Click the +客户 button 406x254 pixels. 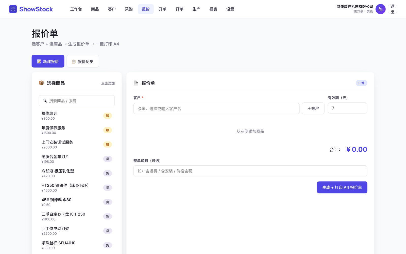pyautogui.click(x=313, y=108)
